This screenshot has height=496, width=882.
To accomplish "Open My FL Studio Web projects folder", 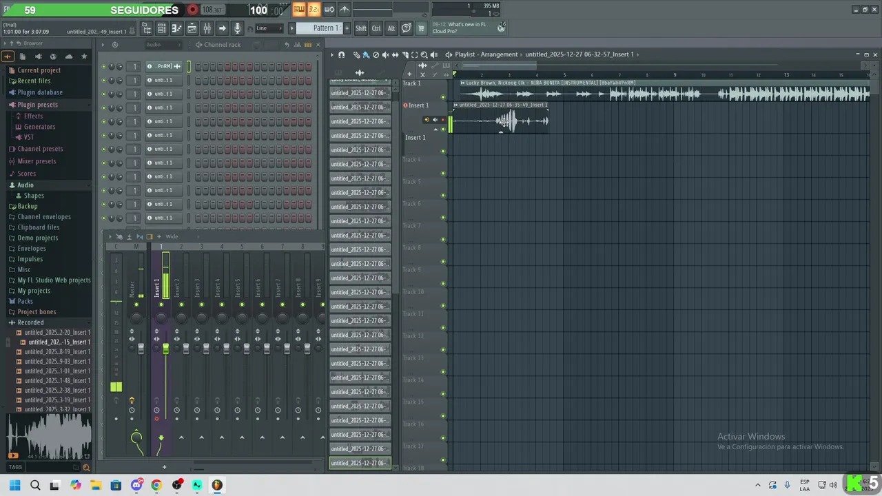I will [x=54, y=280].
